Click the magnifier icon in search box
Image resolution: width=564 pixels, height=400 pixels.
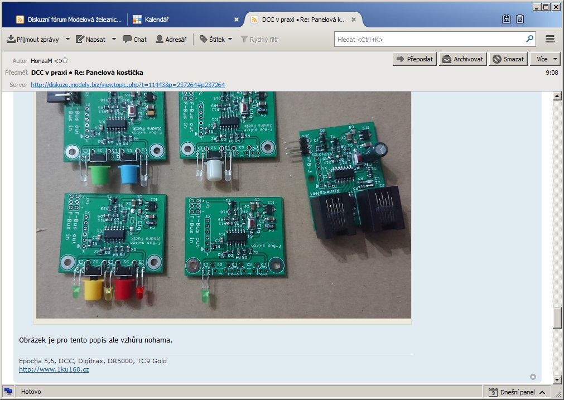click(529, 39)
